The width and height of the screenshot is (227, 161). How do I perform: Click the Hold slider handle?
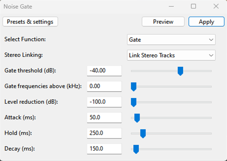point(143,134)
